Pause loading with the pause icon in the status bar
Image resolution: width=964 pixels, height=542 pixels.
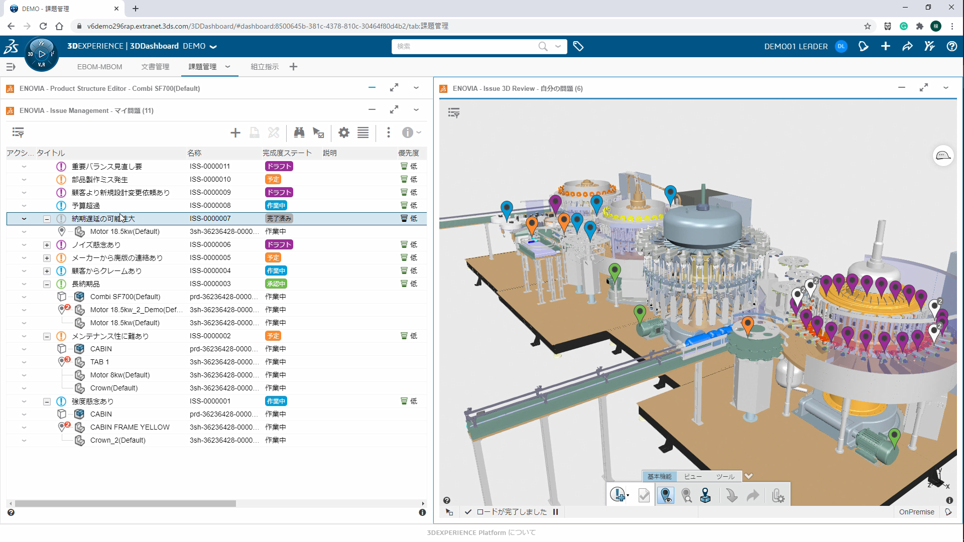pyautogui.click(x=555, y=512)
